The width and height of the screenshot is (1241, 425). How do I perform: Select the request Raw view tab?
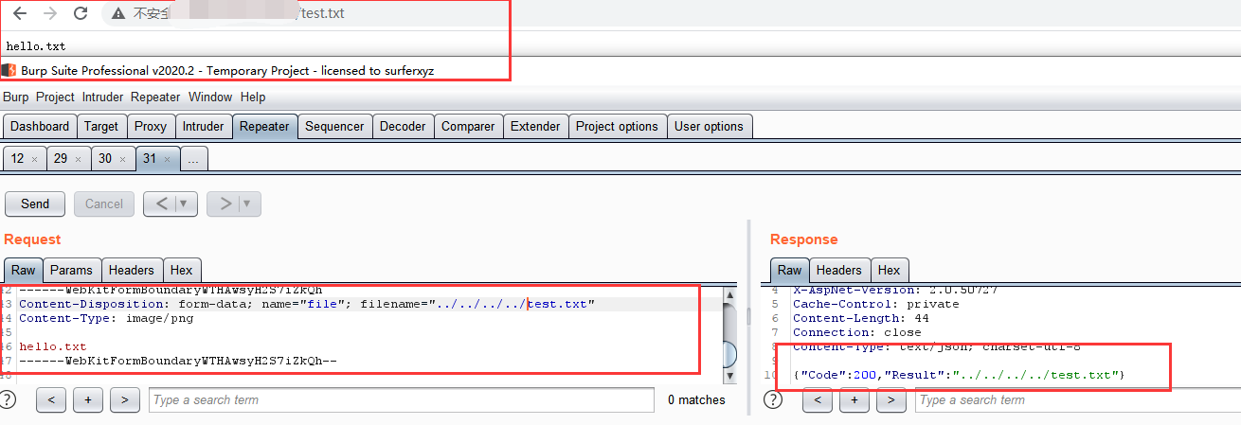24,270
